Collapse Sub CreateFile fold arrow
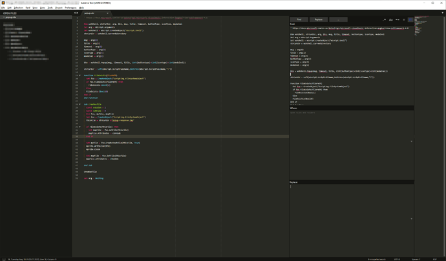 [x=80, y=105]
